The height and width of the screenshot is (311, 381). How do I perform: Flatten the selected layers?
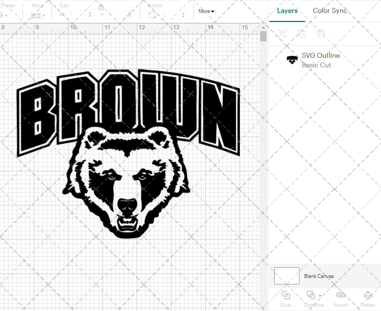click(368, 299)
